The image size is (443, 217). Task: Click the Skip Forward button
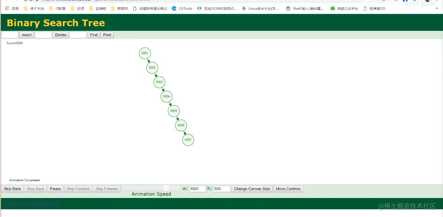tap(106, 189)
